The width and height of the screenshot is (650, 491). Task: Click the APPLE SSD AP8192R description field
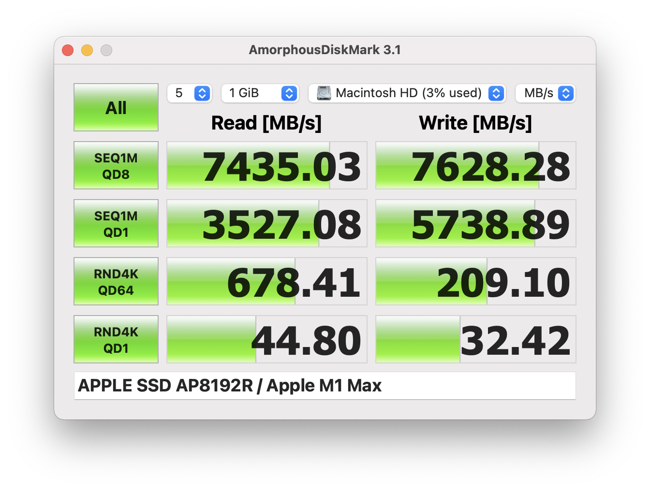tap(325, 386)
